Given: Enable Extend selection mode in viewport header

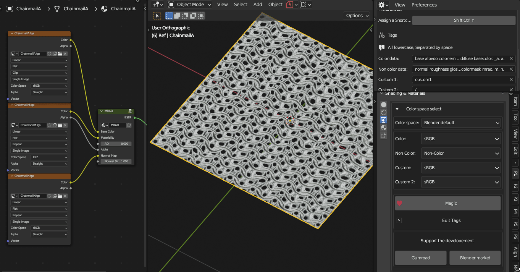Looking at the screenshot, I should coord(177,16).
